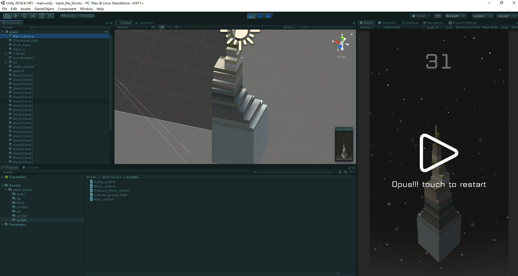The height and width of the screenshot is (276, 518).
Task: Select Main_control script in the Project panel
Action: tap(104, 199)
